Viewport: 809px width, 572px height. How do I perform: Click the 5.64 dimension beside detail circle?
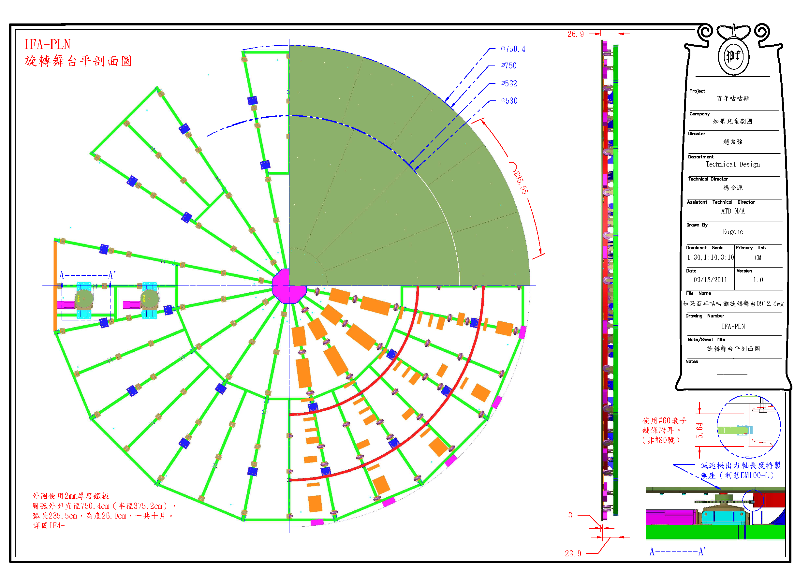pos(700,430)
